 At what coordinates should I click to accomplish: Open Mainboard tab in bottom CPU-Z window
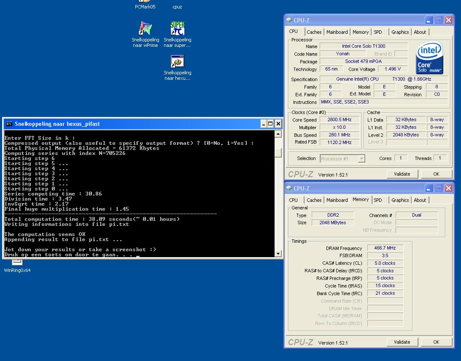(x=337, y=200)
